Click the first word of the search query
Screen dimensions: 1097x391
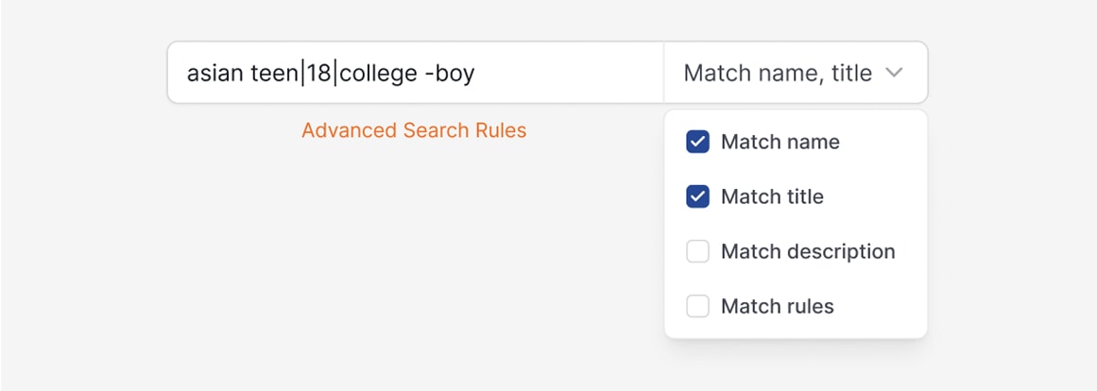214,73
